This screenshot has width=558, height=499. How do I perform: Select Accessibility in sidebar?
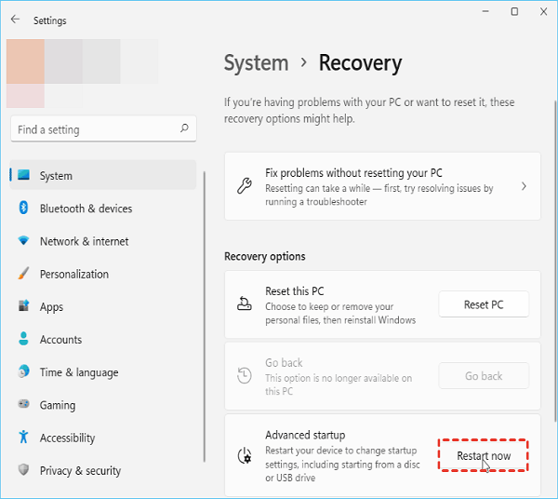(67, 438)
